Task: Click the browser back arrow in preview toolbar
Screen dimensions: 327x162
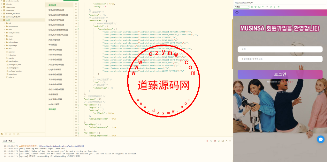Action: (263, 7)
